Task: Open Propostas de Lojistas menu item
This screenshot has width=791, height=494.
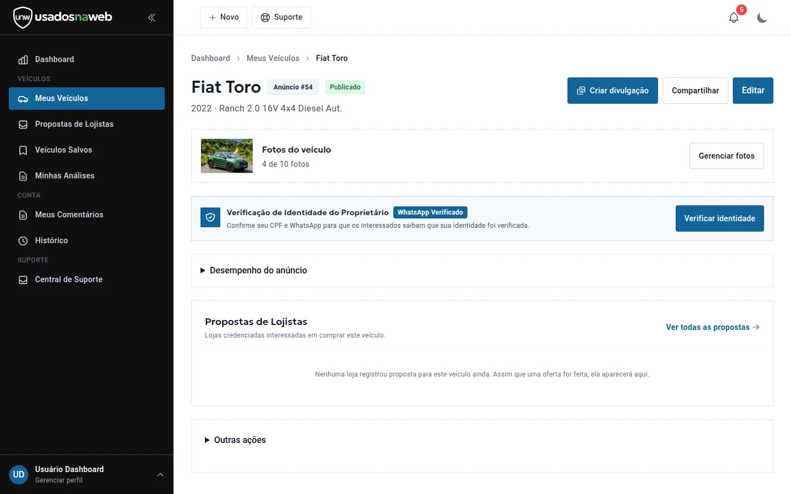Action: (87, 124)
